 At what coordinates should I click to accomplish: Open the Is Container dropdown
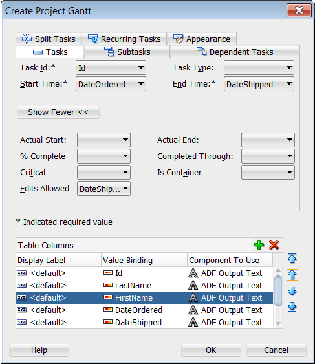pyautogui.click(x=268, y=172)
